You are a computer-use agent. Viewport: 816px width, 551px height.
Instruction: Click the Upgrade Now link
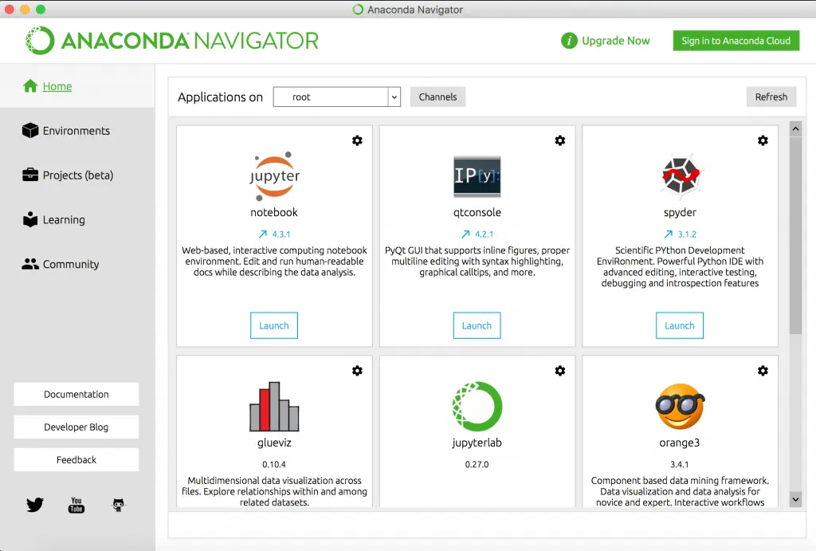click(x=606, y=41)
